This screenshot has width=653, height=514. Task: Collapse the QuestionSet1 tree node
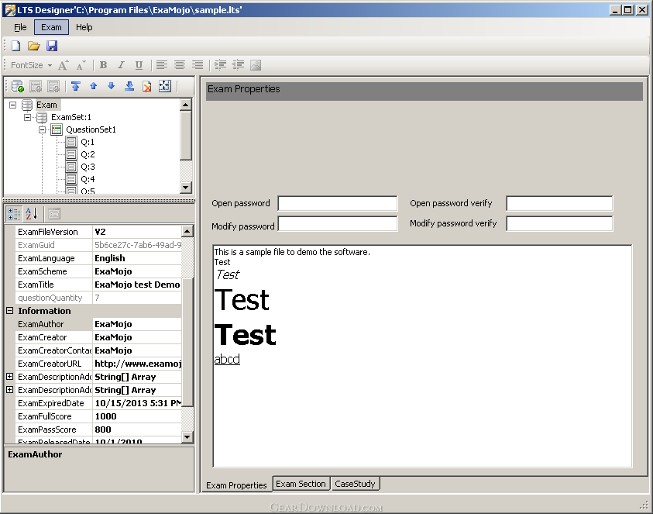pyautogui.click(x=43, y=129)
